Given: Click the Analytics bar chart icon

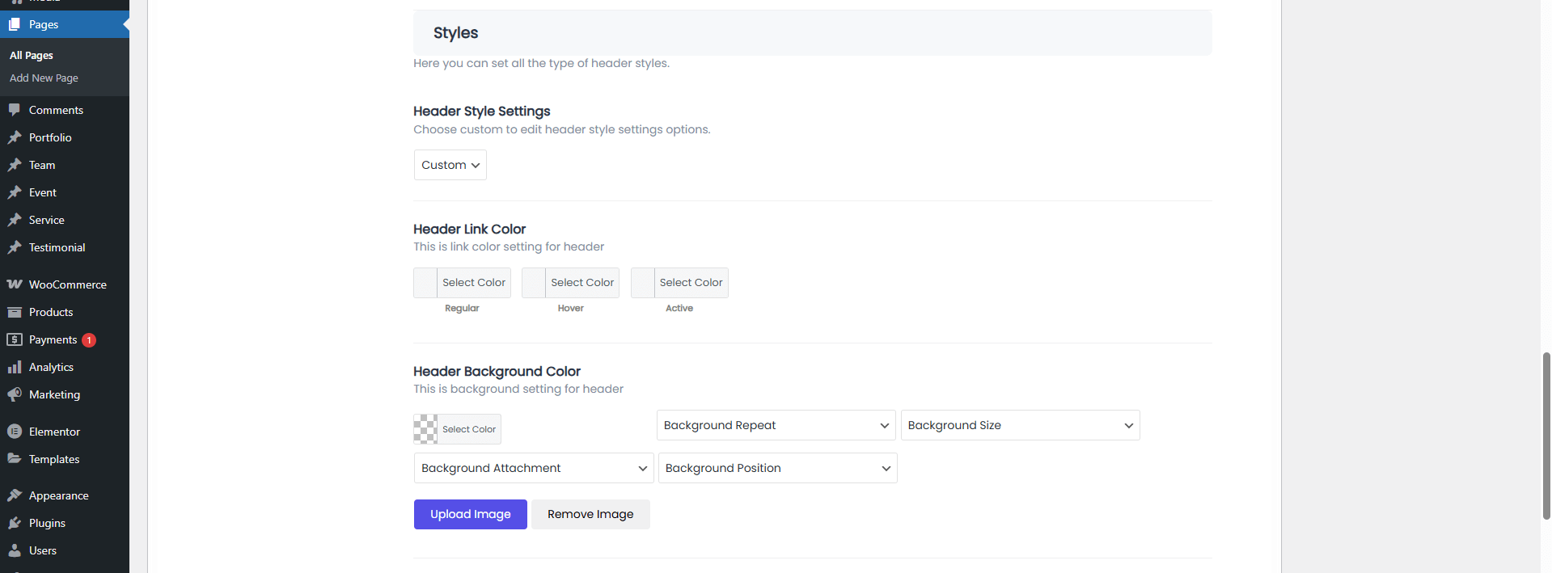Looking at the screenshot, I should coord(15,367).
